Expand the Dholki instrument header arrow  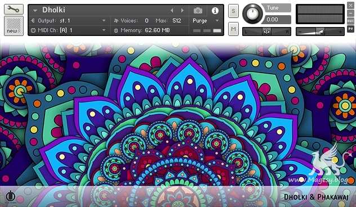point(35,11)
